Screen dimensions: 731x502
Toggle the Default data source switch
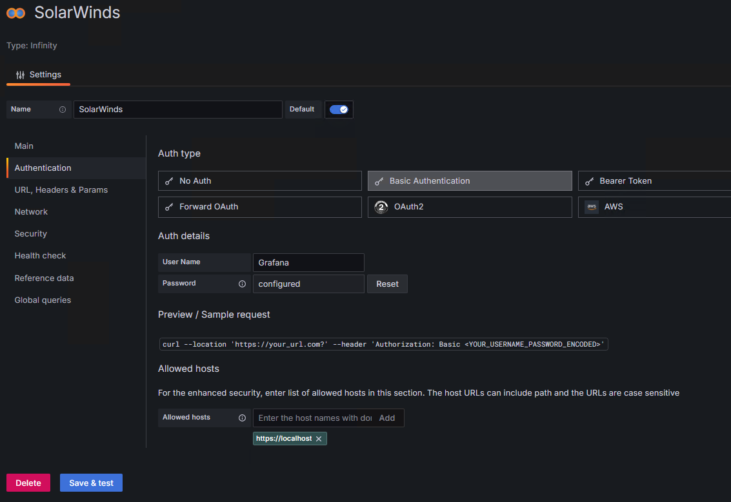click(x=339, y=110)
